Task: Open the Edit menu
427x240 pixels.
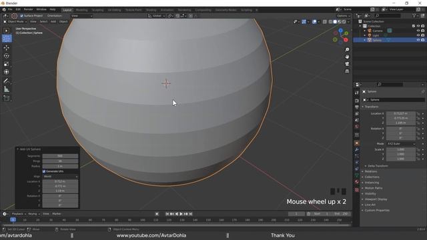Action: 18,9
